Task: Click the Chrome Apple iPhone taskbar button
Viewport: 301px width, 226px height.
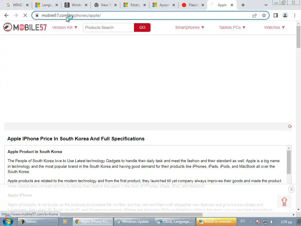Action: [93, 222]
